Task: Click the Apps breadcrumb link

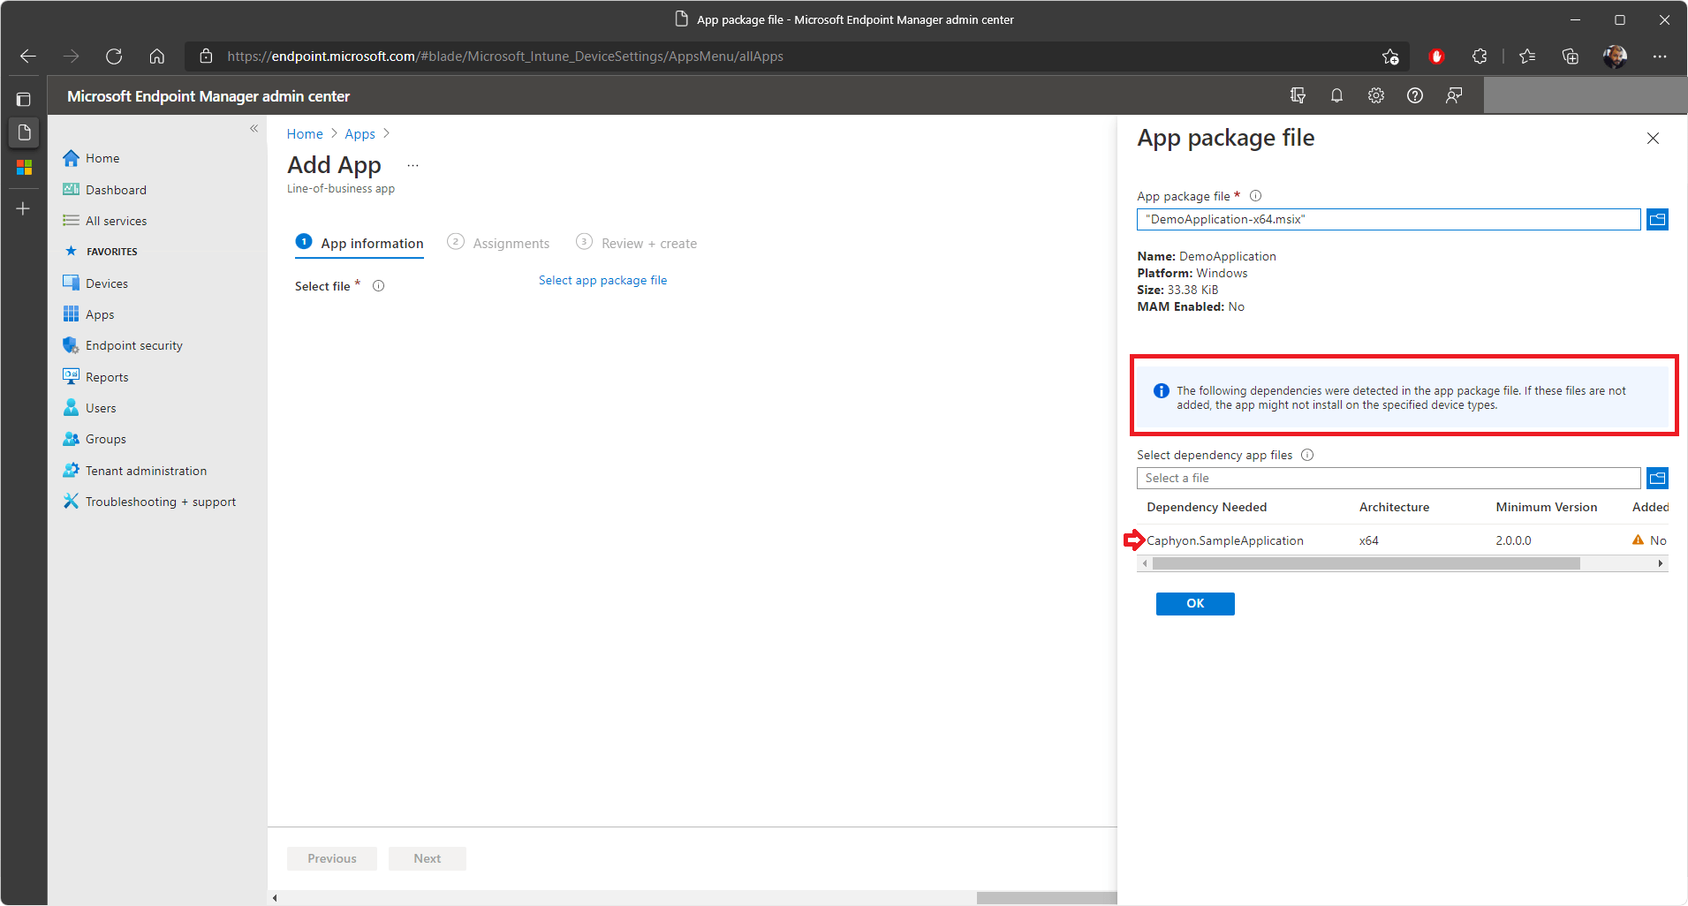Action: pyautogui.click(x=360, y=134)
